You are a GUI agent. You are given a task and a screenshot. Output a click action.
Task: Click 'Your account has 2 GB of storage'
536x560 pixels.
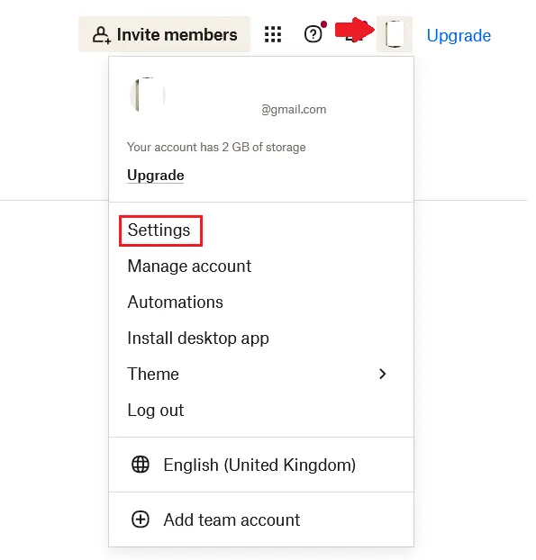coord(216,147)
